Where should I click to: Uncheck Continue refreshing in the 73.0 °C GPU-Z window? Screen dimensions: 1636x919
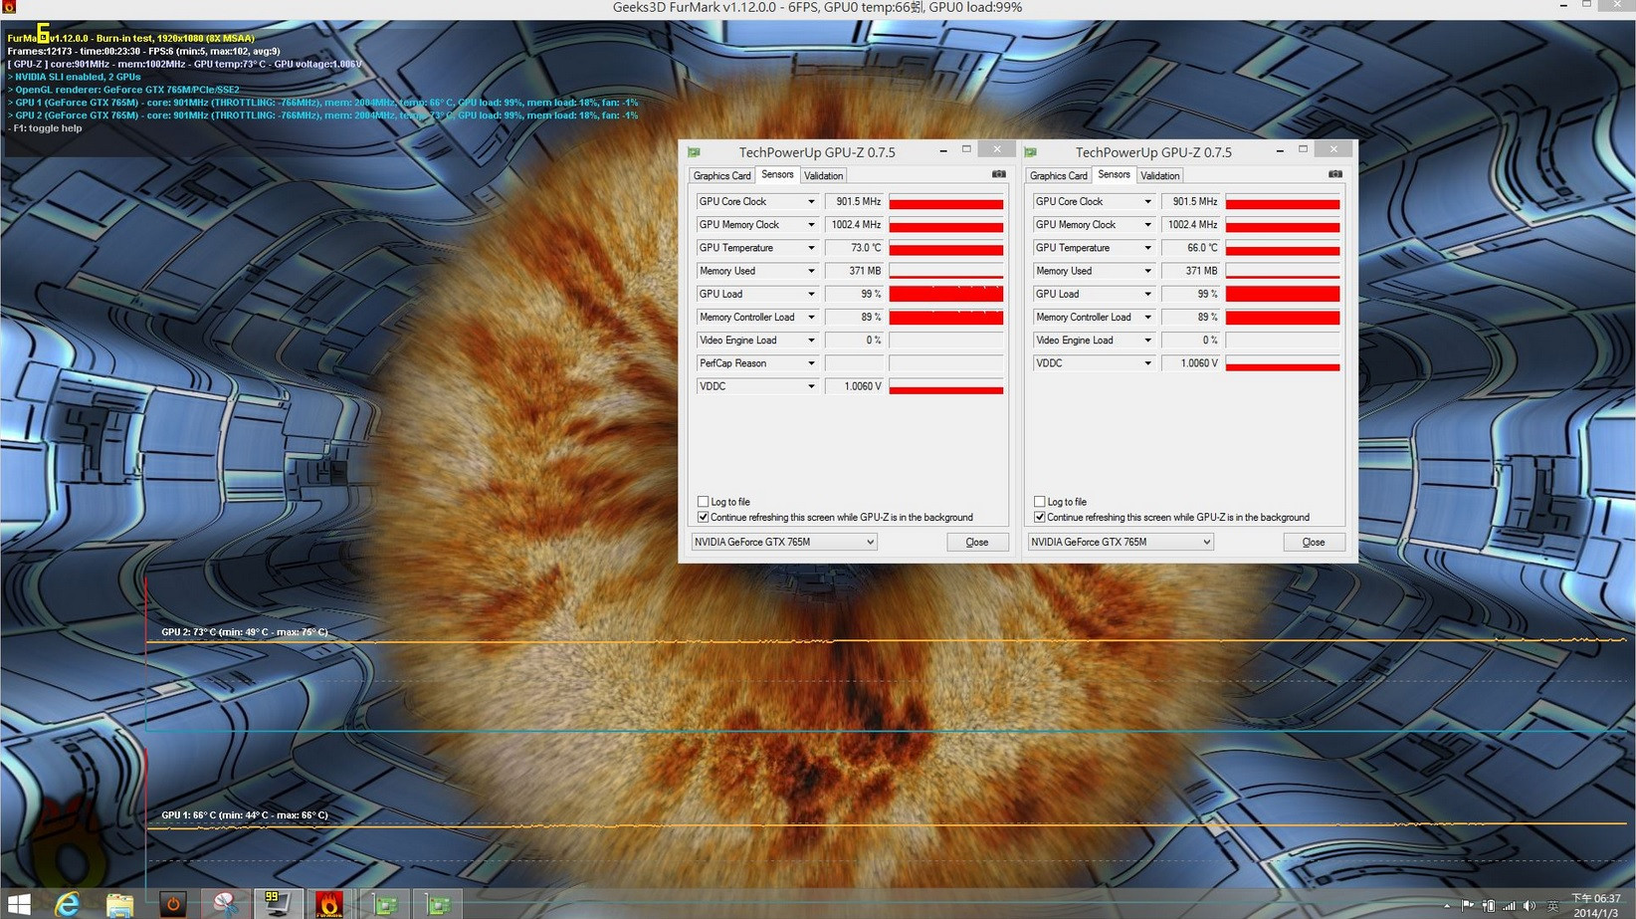[704, 517]
